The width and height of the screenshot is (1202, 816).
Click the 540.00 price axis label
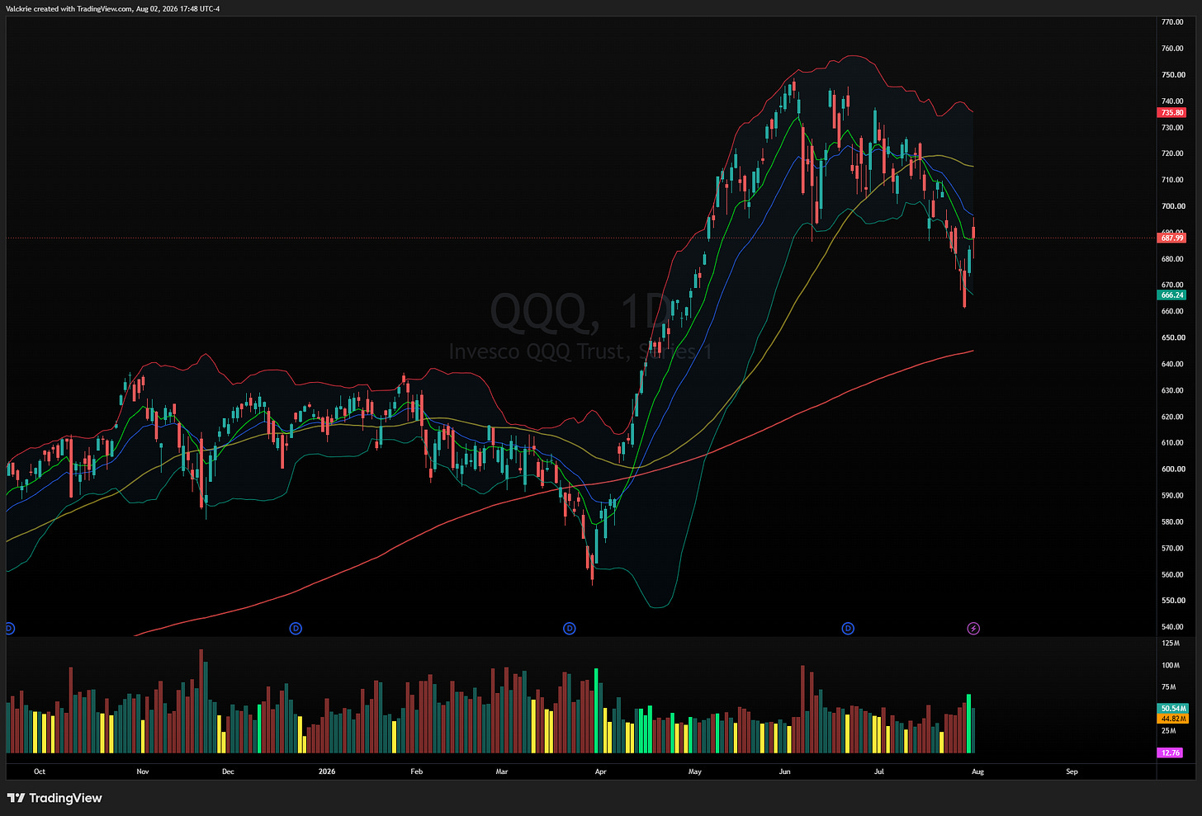pos(1173,627)
